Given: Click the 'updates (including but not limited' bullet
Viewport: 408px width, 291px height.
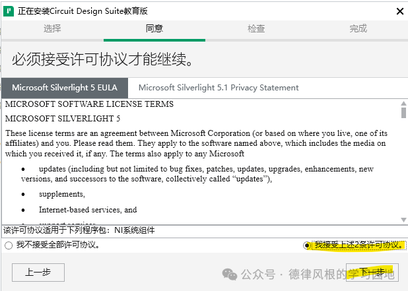Looking at the screenshot, I should [x=197, y=174].
